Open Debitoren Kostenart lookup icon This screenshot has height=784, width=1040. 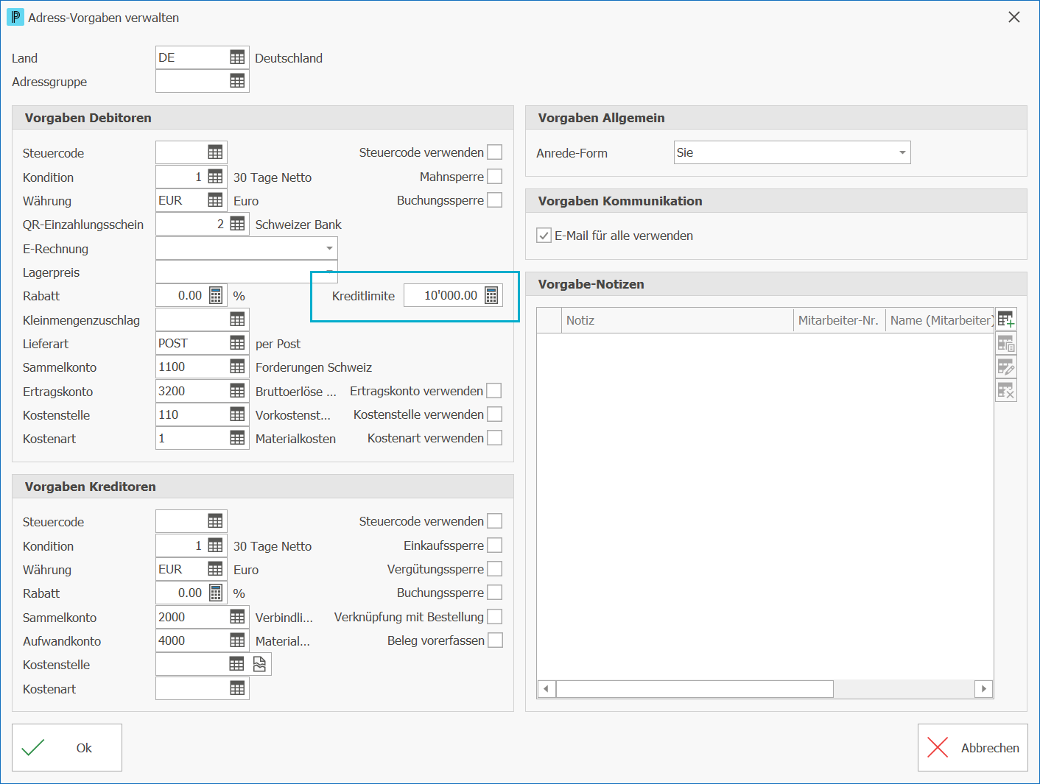tap(237, 438)
